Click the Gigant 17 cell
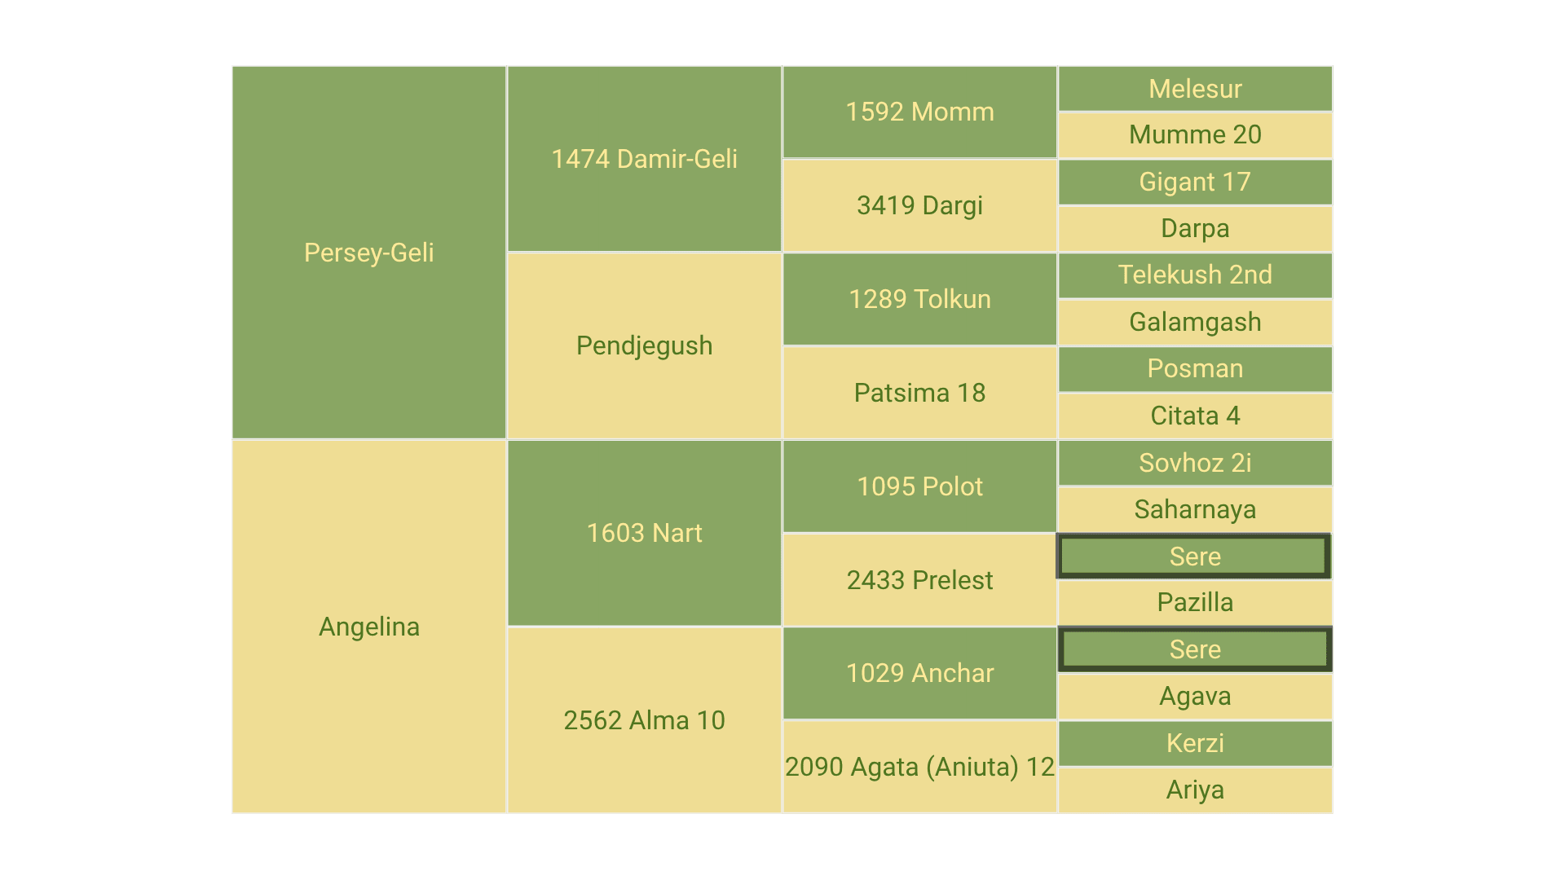 click(1196, 182)
